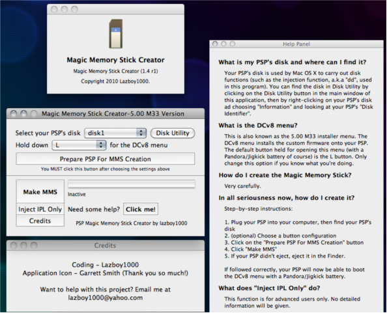387x313 pixels.
Task: Click the inactive progress bar
Action: pyautogui.click(x=132, y=184)
